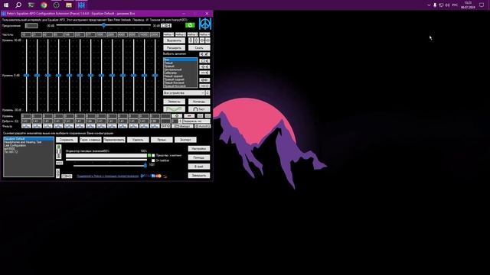Click third speaker icon right of speaker list
490x275 pixels.
pos(204,73)
